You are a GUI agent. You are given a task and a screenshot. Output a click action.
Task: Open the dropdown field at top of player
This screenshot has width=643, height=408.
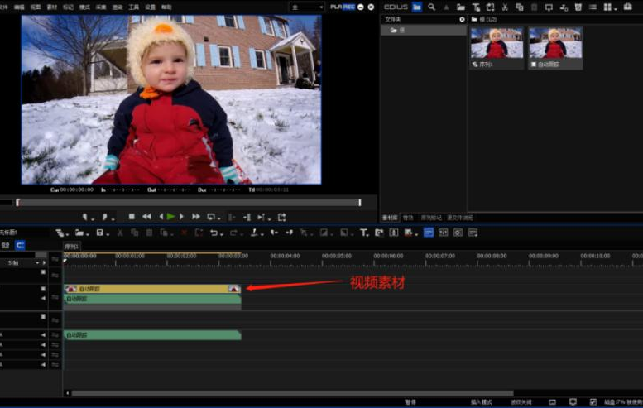coord(307,7)
